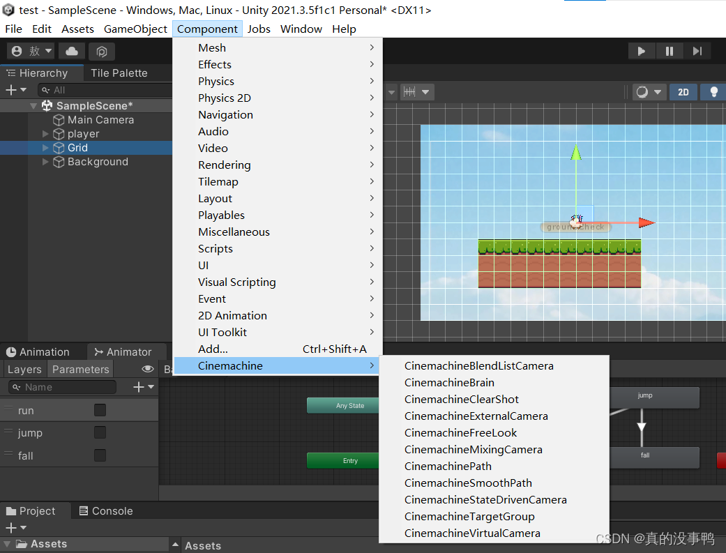The height and width of the screenshot is (553, 726).
Task: Expand the player object in Hierarchy
Action: tap(45, 134)
